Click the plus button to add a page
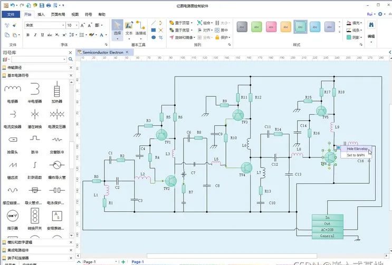The height and width of the screenshot is (265, 392). click(123, 261)
